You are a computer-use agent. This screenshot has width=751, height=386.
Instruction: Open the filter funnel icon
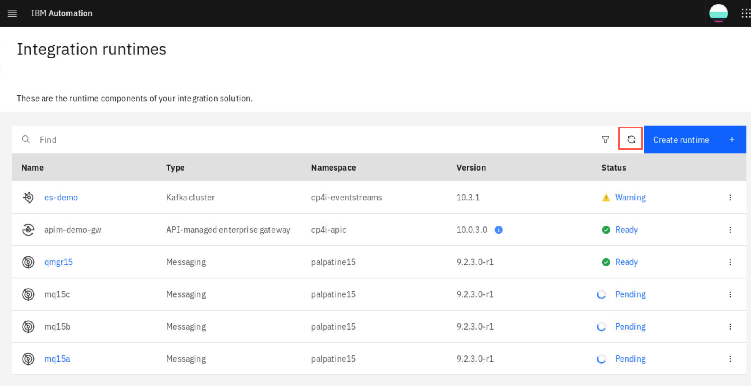click(x=605, y=140)
